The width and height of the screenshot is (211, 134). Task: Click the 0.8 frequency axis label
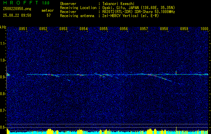coord(3,94)
